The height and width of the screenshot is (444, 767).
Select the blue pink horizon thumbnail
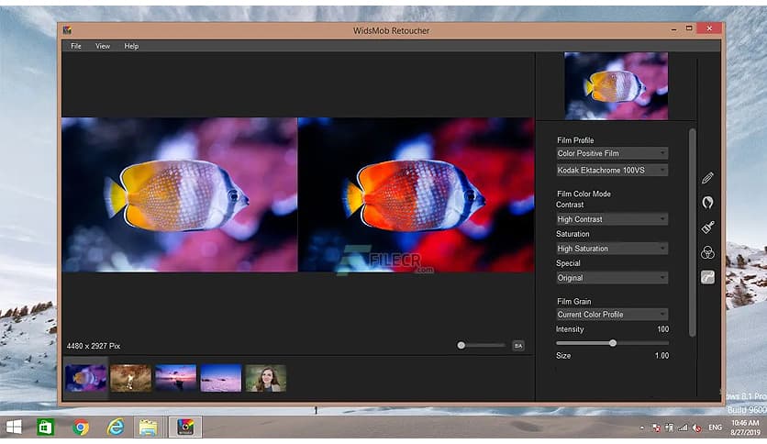pos(220,378)
